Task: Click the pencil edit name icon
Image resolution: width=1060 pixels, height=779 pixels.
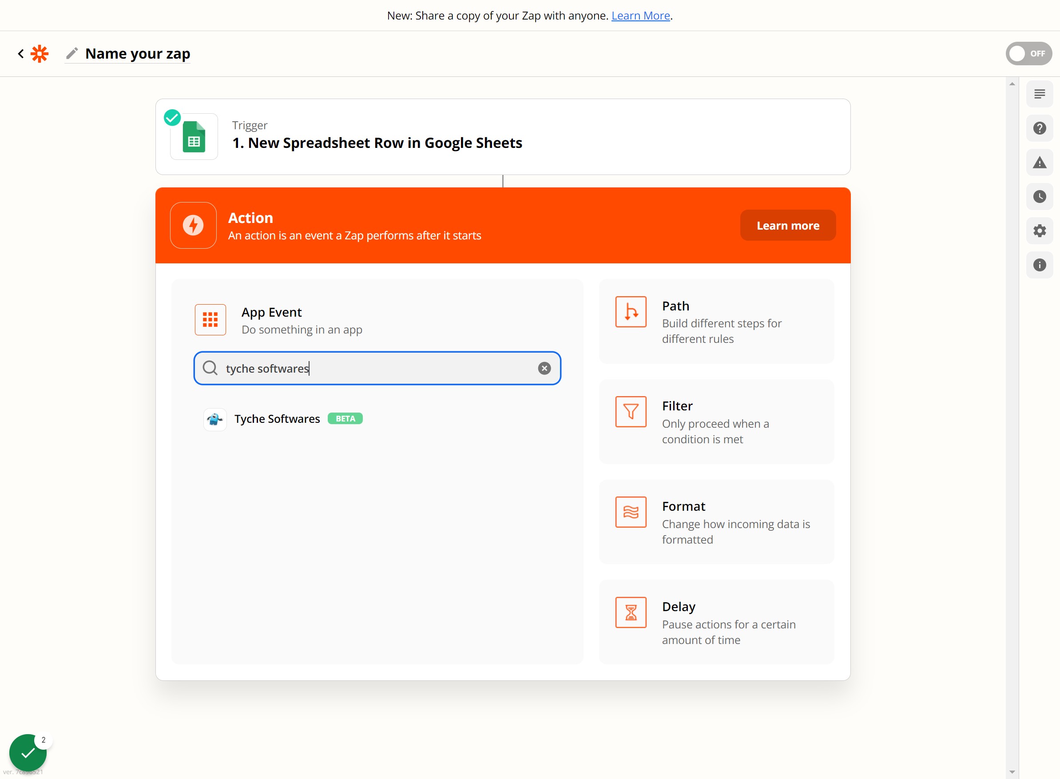Action: tap(71, 54)
